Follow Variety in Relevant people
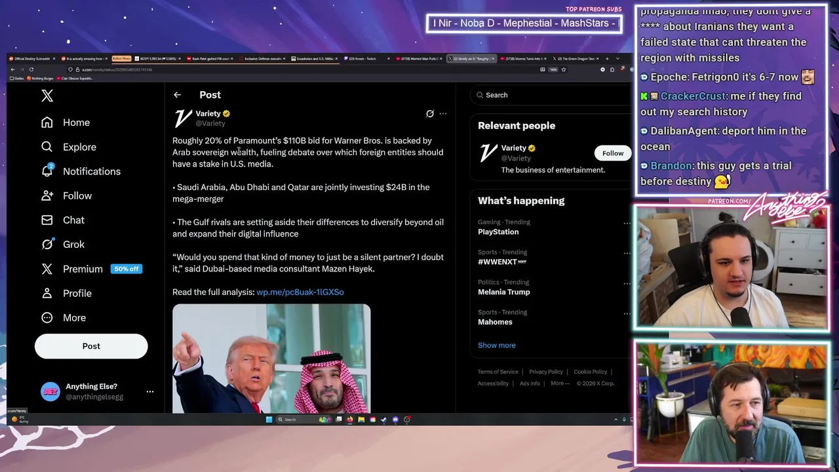839x472 pixels. (613, 153)
